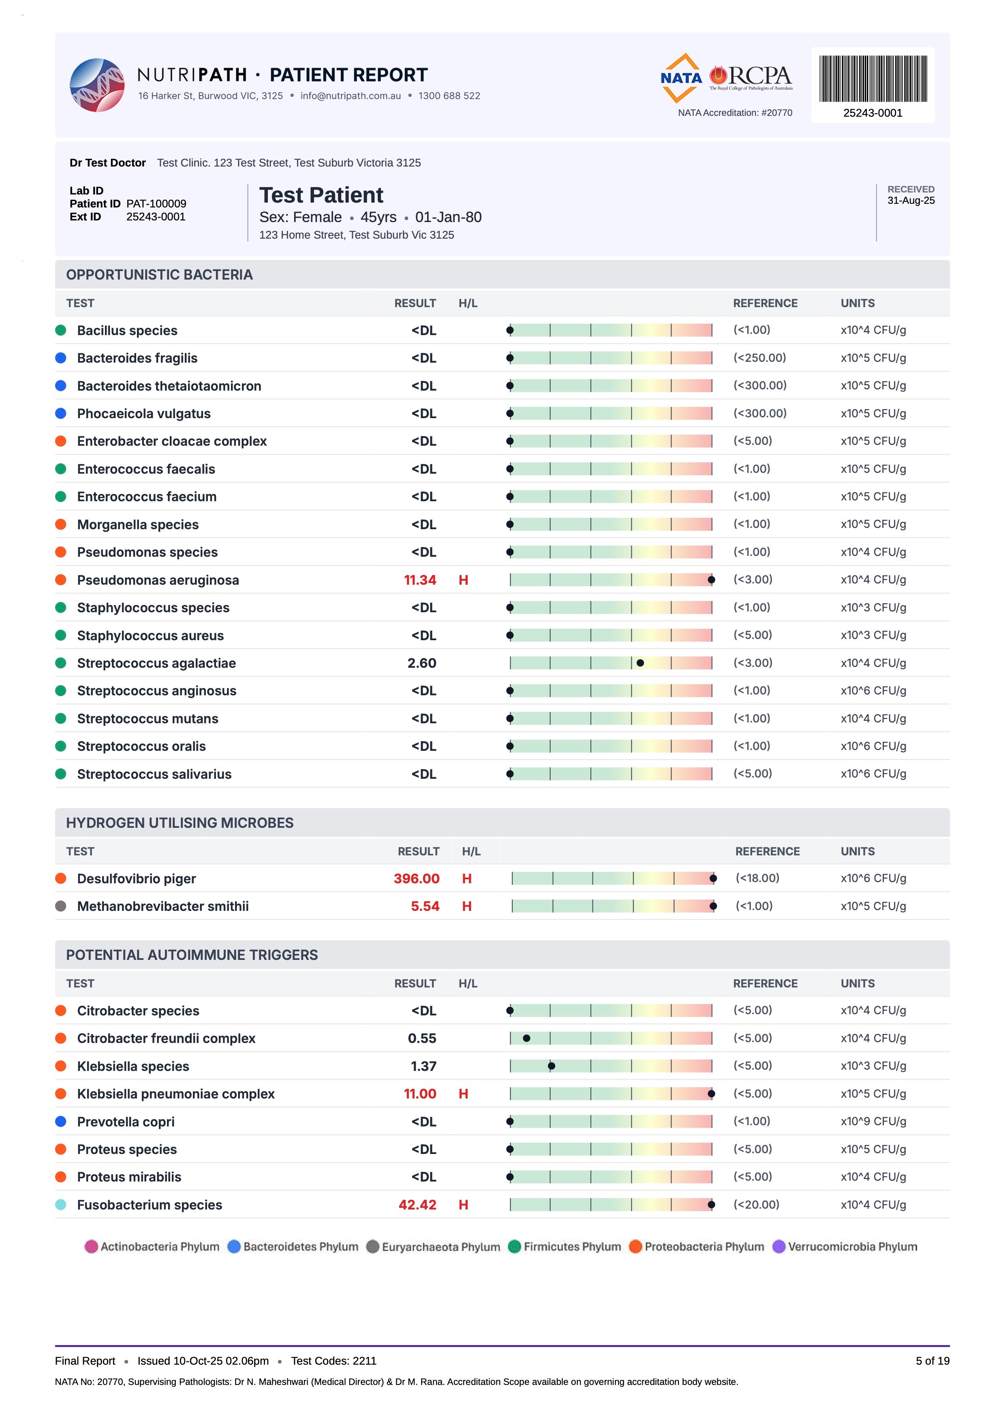Viewport: 1005px width, 1421px height.
Task: Click the Verrucomicrobia Phylum legend swatch
Action: 779,1246
